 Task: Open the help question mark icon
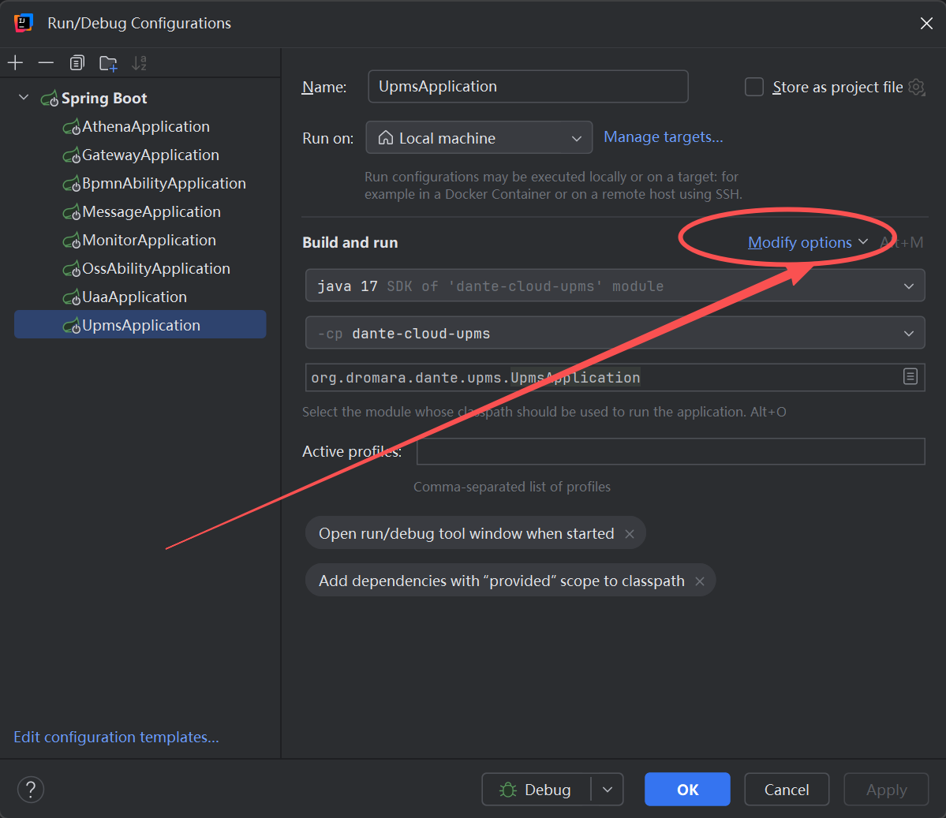click(x=31, y=790)
